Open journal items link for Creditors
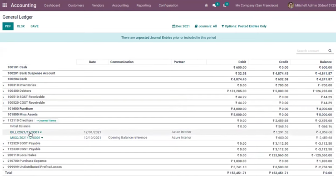The image size is (336, 176). (x=46, y=121)
